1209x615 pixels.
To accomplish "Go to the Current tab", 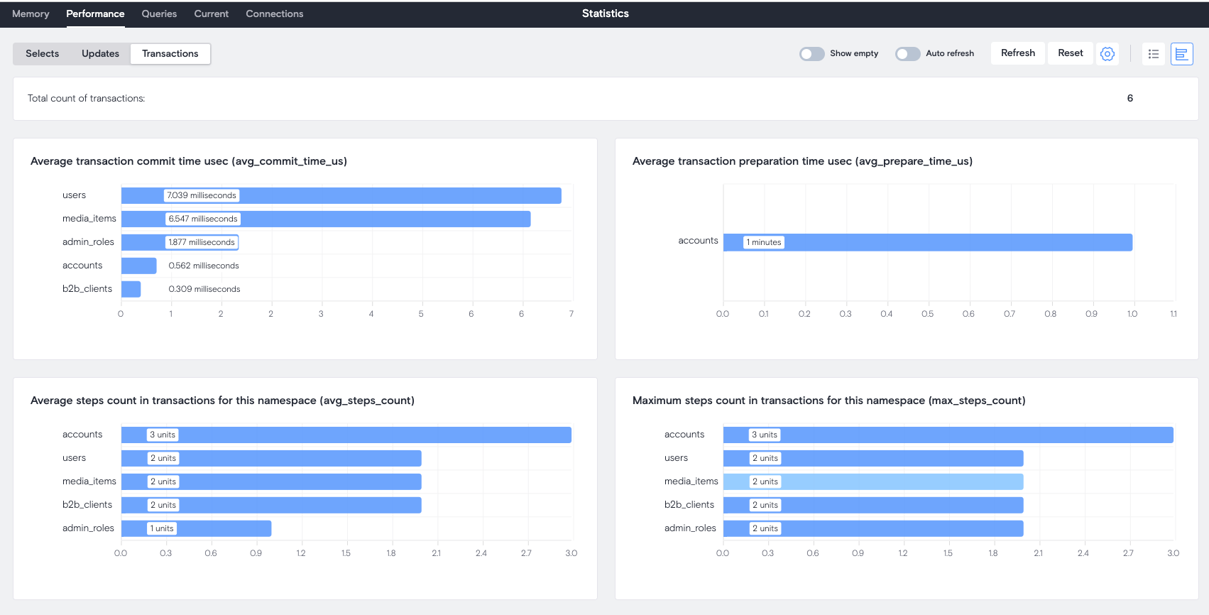I will tap(211, 14).
